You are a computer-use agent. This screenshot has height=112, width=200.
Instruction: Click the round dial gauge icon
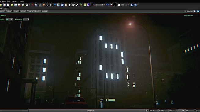coord(73,5)
